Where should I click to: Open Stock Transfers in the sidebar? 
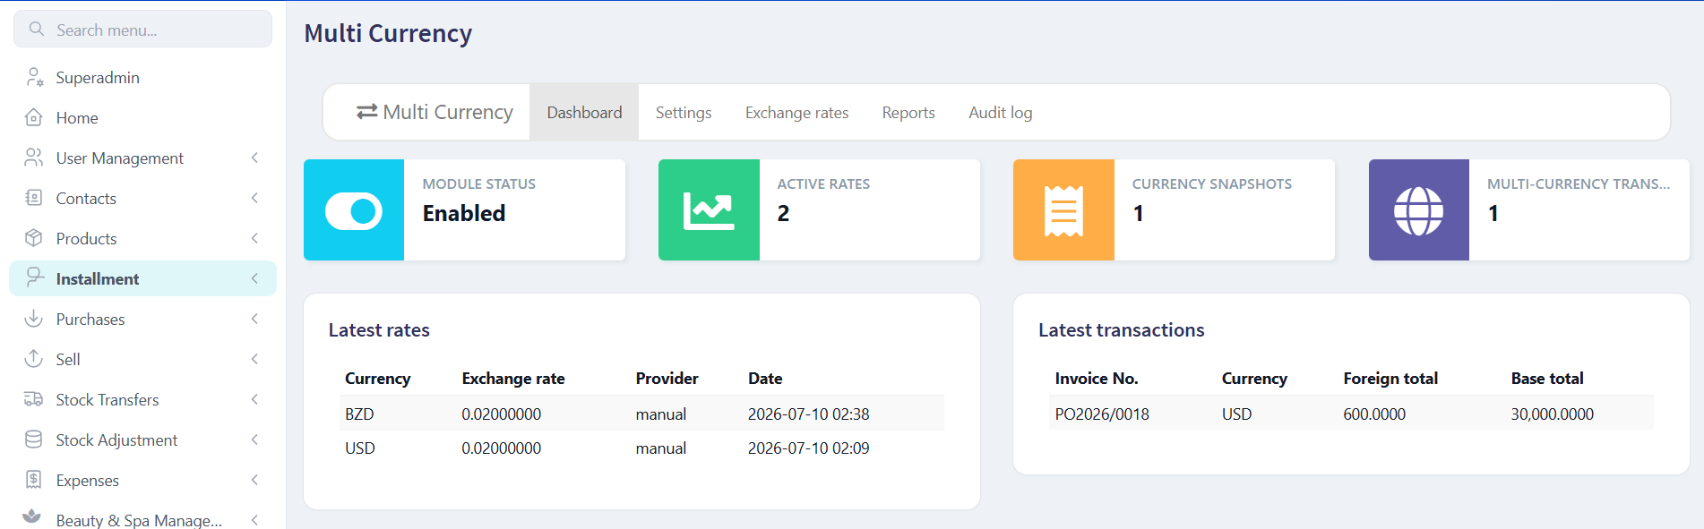coord(142,399)
